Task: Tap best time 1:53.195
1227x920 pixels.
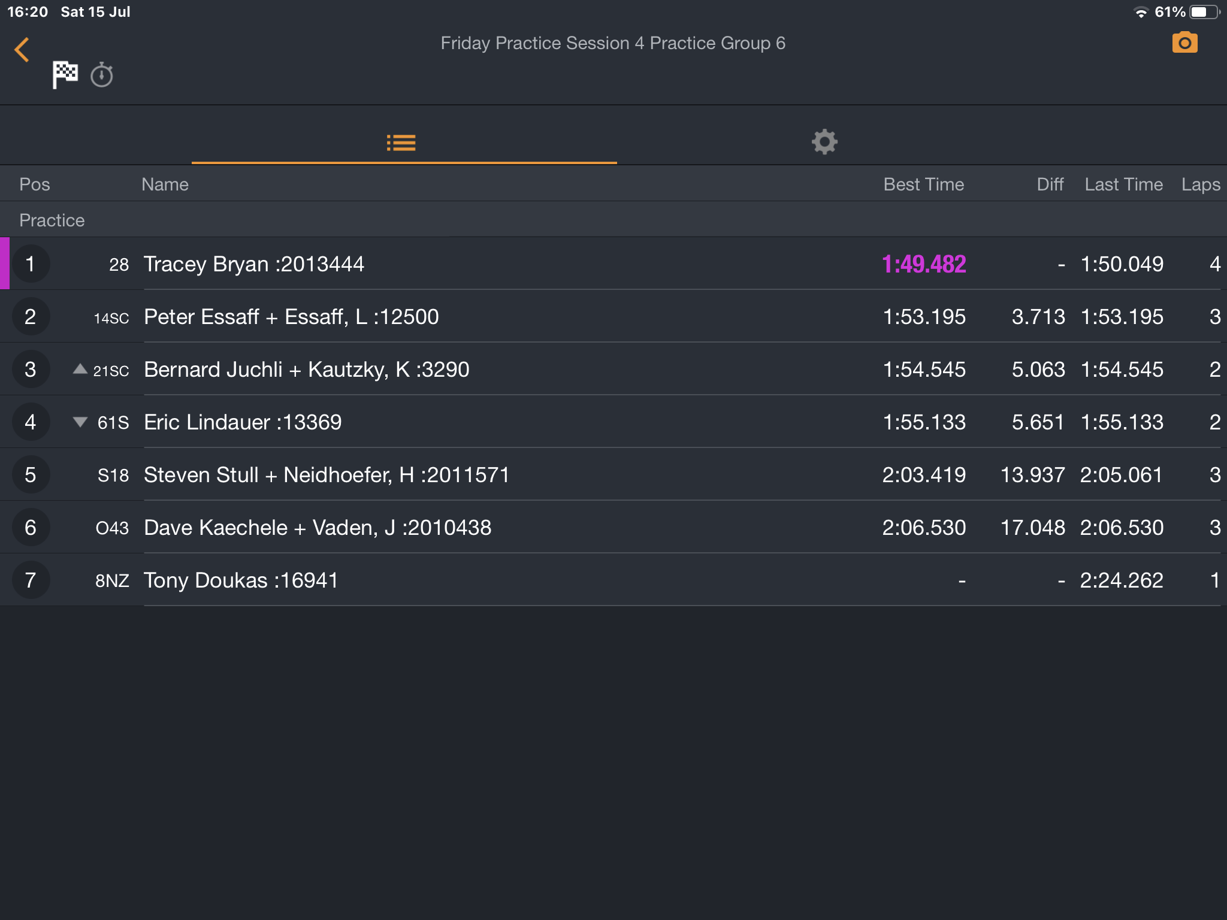Action: click(x=924, y=317)
